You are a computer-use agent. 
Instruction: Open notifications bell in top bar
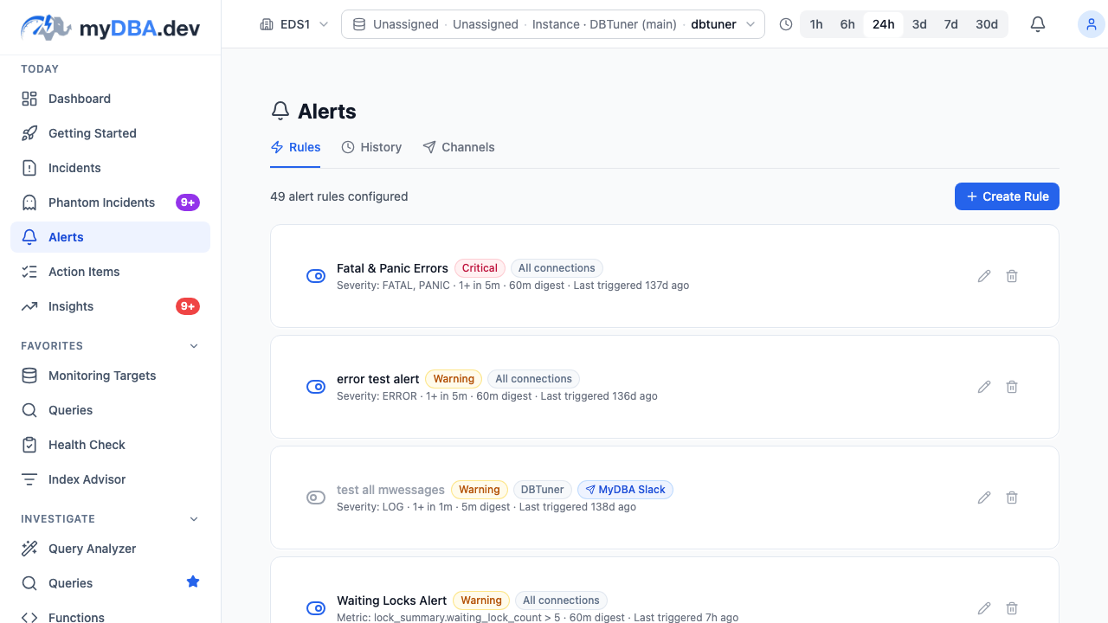(x=1038, y=24)
